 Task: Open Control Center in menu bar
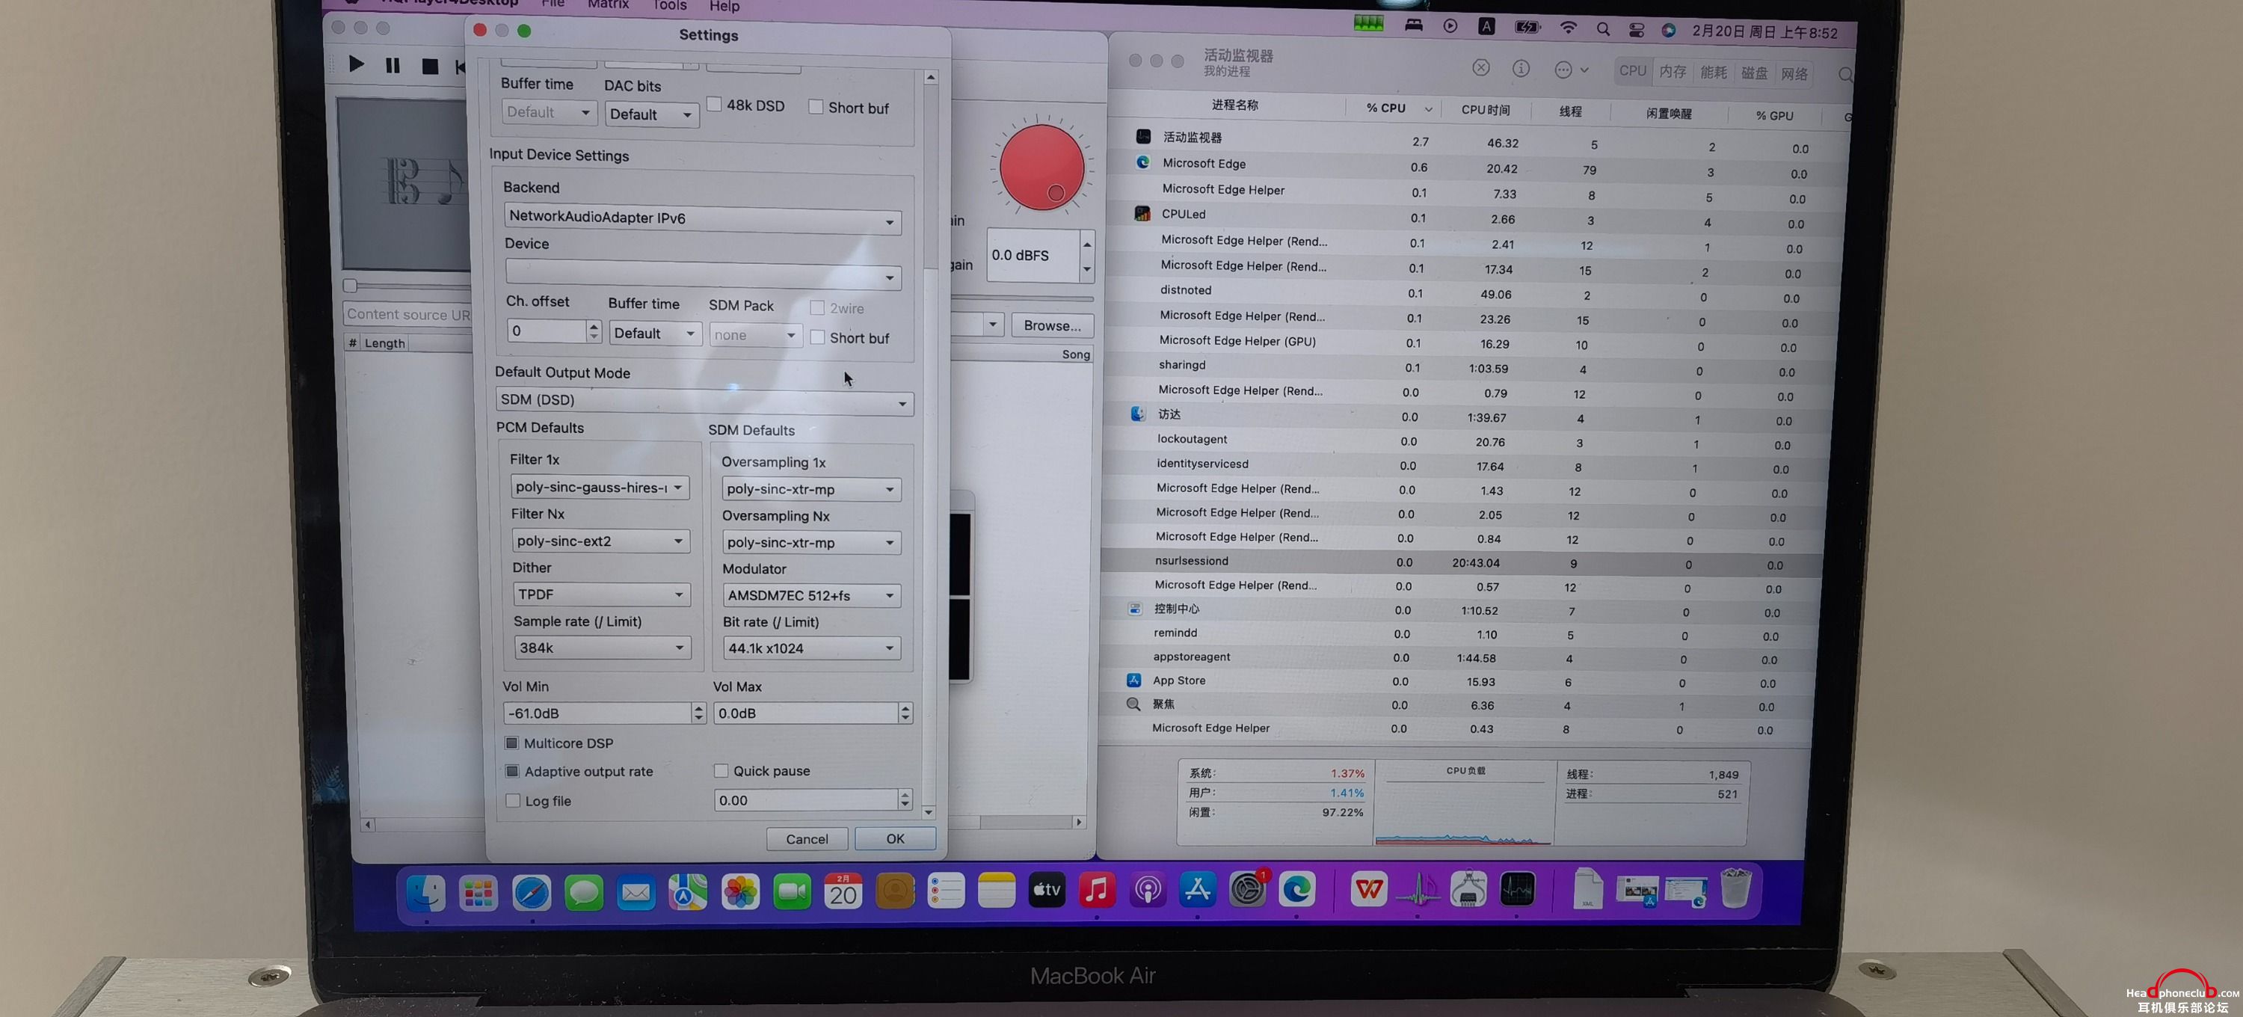(1636, 30)
